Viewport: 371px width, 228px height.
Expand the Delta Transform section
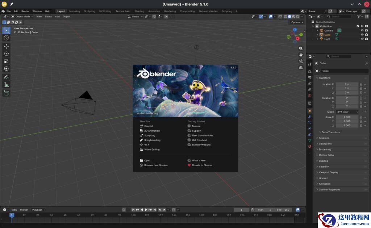tap(330, 132)
